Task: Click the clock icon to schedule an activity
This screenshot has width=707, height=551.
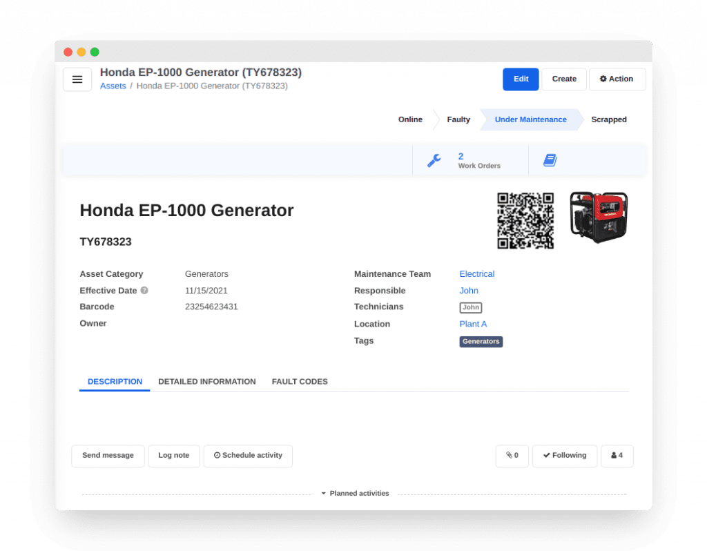Action: pyautogui.click(x=218, y=456)
